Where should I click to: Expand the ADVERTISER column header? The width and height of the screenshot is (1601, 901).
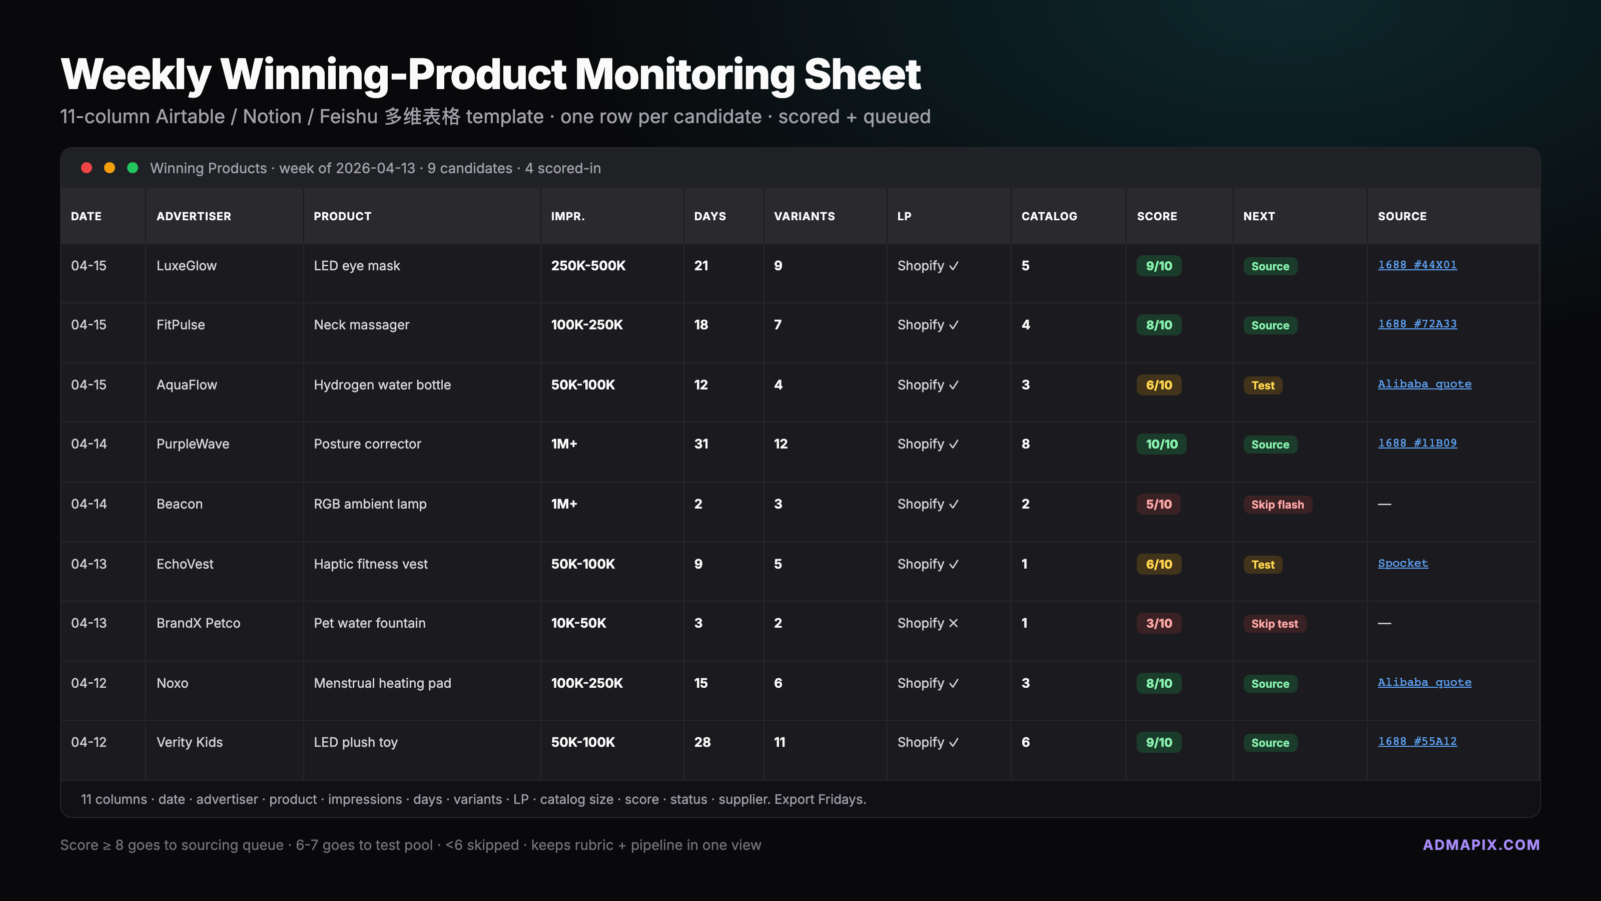194,216
